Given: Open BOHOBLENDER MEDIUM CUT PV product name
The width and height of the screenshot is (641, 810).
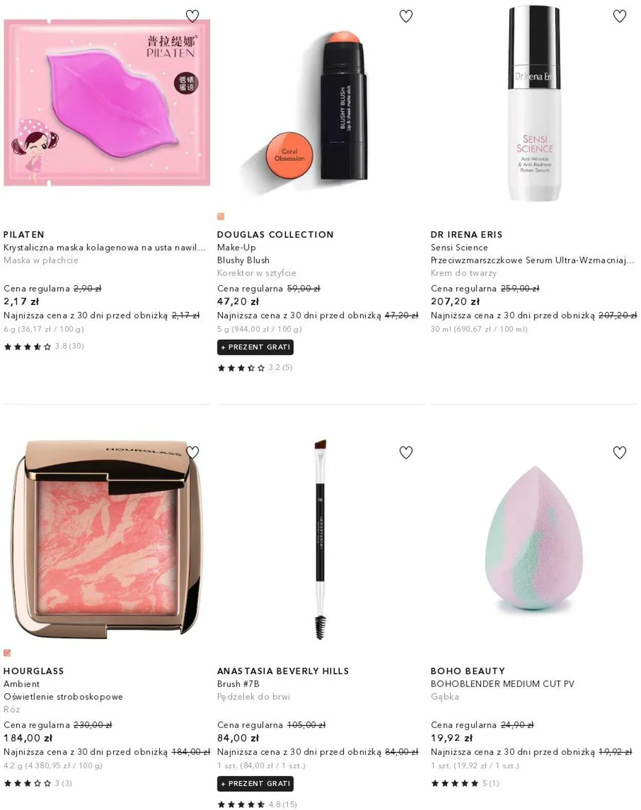Looking at the screenshot, I should pos(502,683).
